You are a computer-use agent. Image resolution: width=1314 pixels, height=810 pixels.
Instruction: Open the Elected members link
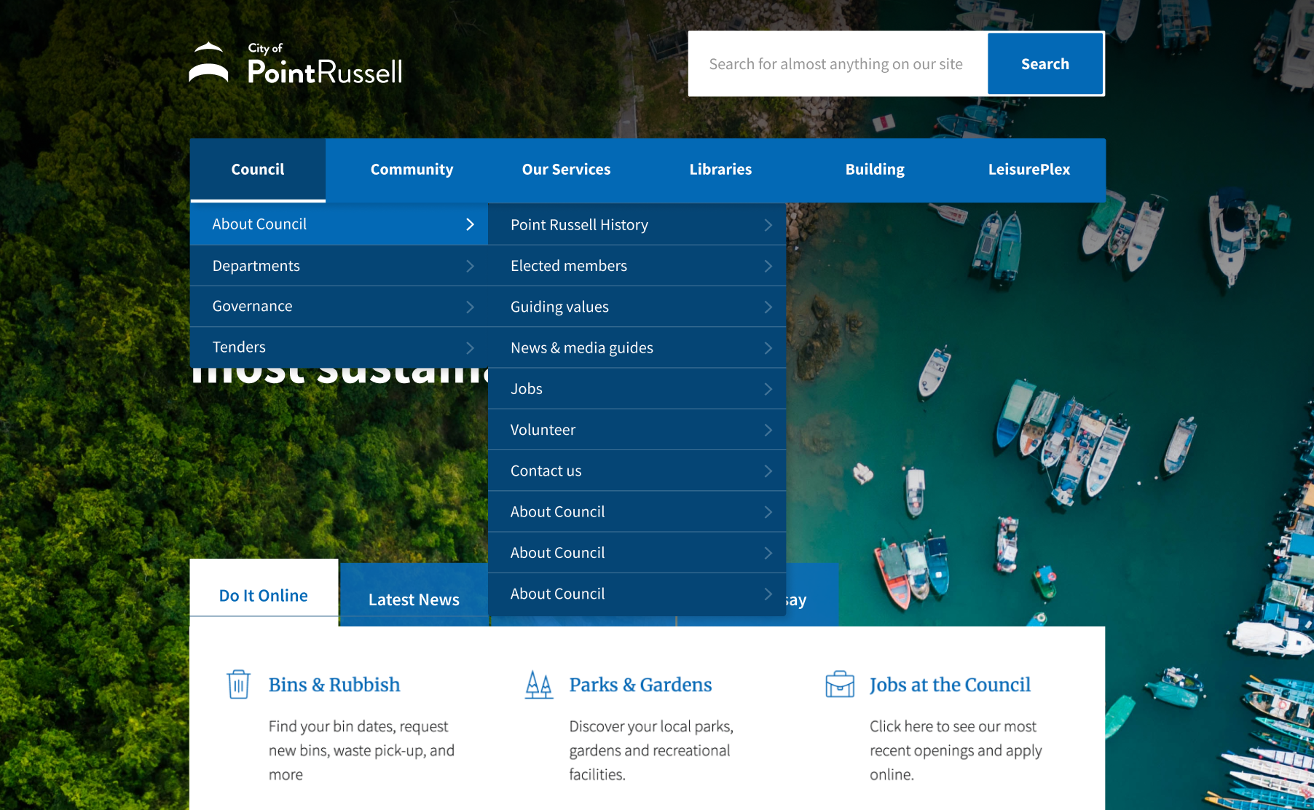click(569, 266)
